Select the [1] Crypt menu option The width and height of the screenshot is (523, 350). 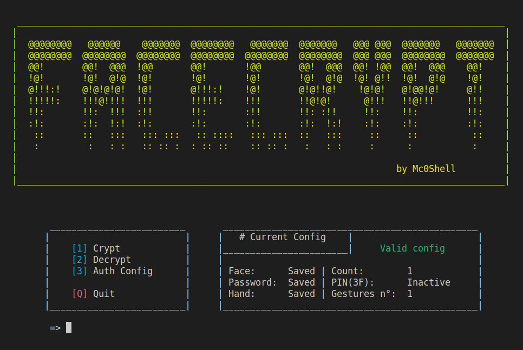(95, 248)
